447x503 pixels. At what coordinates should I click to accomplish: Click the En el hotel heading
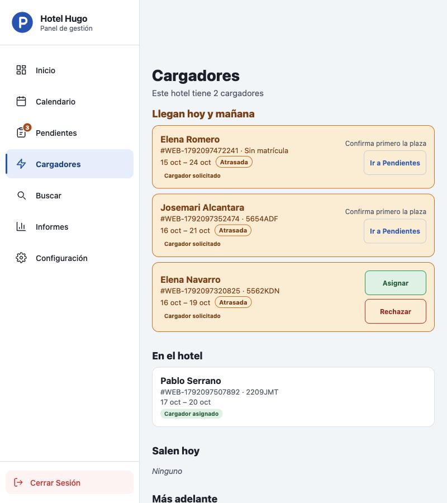pyautogui.click(x=177, y=356)
